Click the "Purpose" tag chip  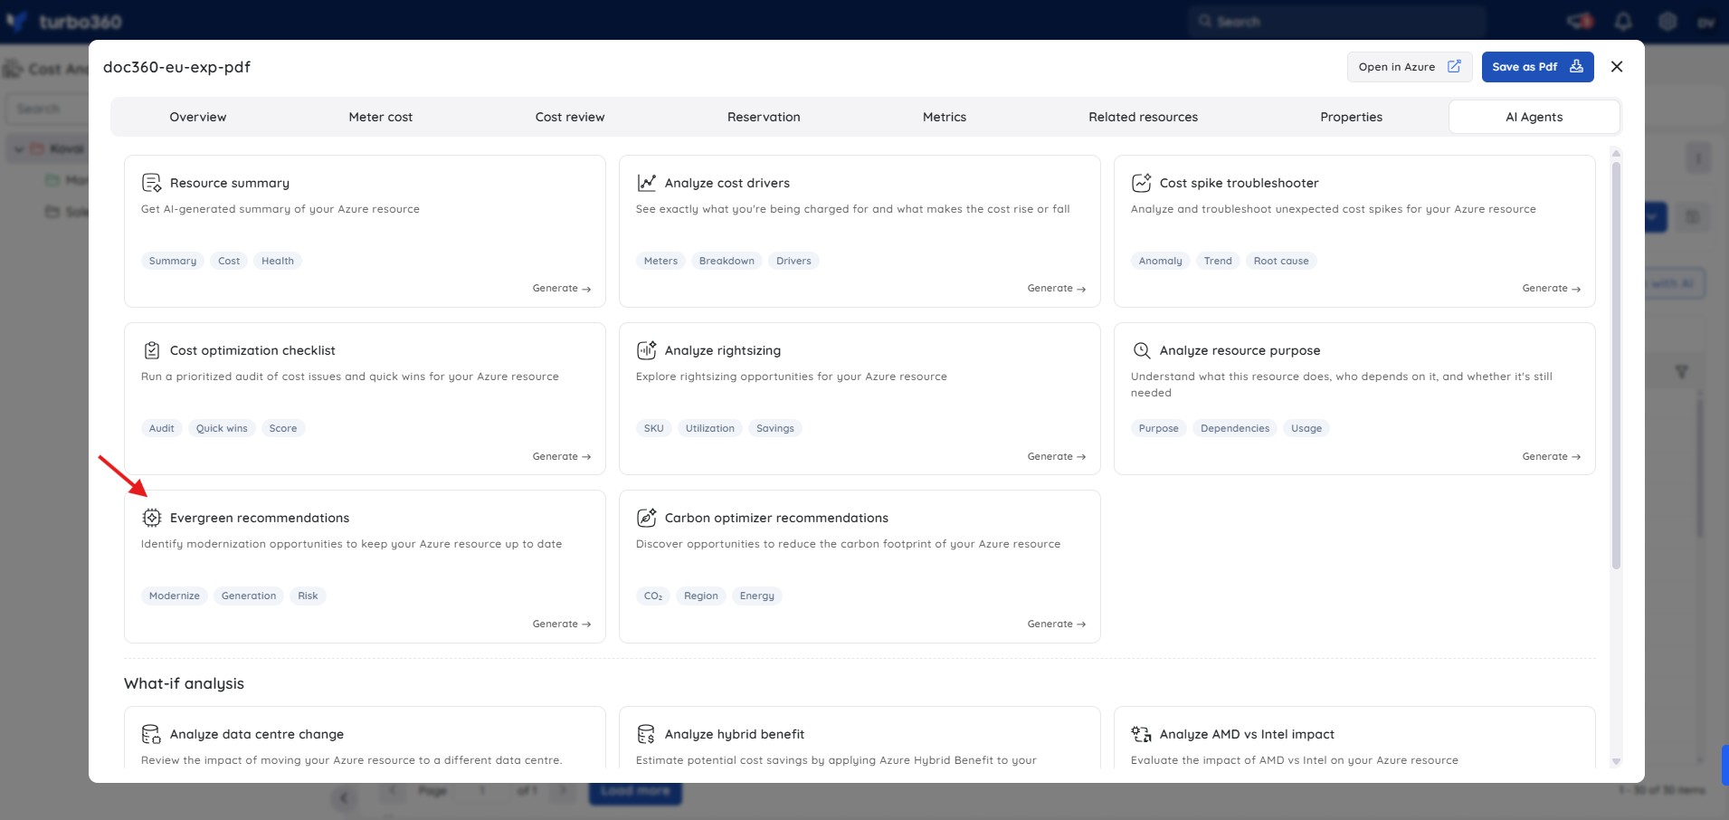point(1159,428)
